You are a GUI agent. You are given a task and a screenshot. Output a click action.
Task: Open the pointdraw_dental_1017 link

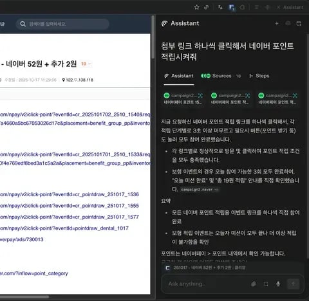point(64,228)
